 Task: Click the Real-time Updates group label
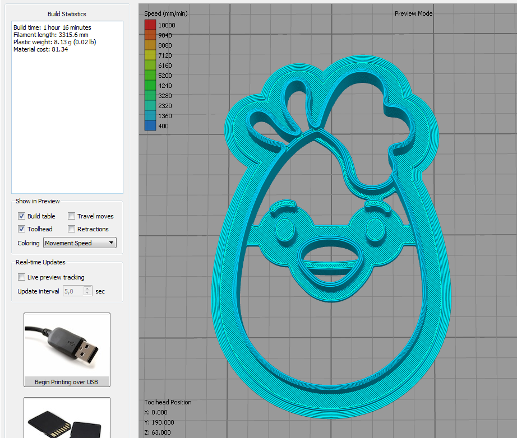[40, 262]
